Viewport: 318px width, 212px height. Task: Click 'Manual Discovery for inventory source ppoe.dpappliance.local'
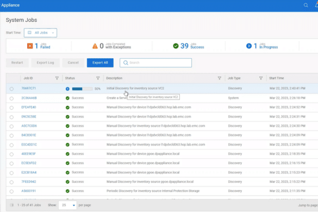click(150, 182)
